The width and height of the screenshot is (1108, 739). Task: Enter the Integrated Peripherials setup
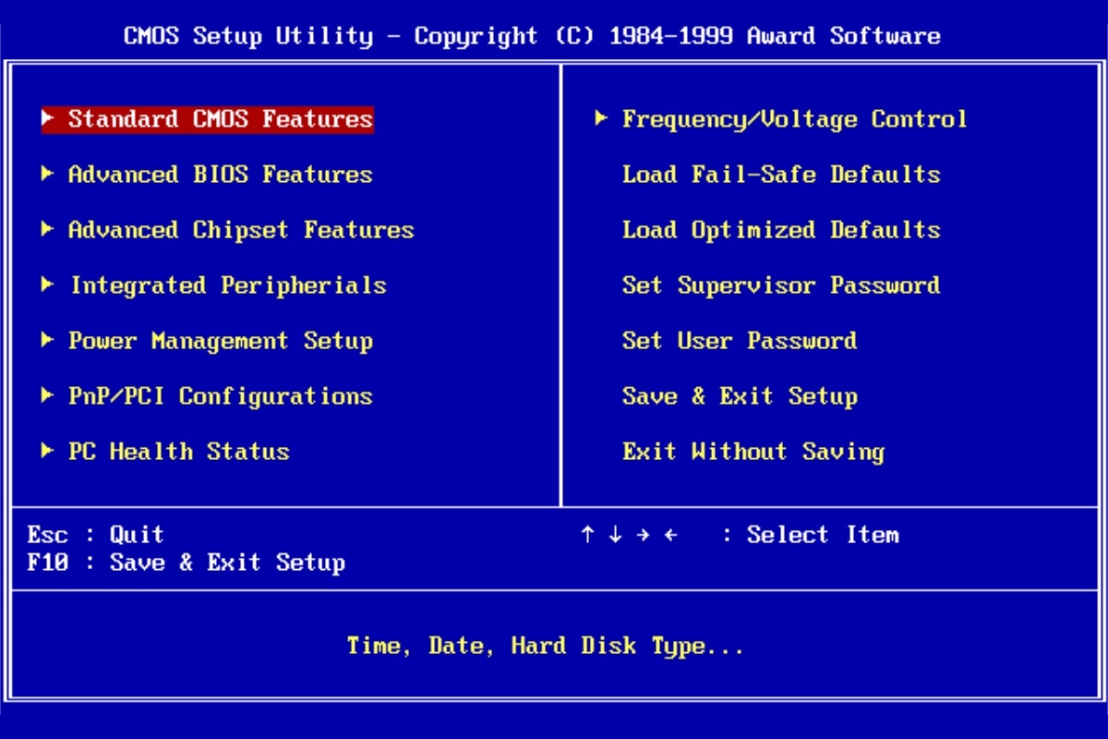point(229,285)
